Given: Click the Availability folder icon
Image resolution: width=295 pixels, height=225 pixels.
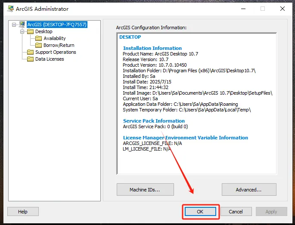Looking at the screenshot, I should 39,38.
